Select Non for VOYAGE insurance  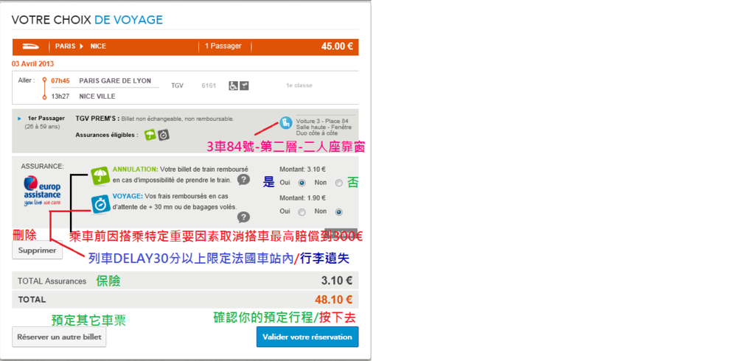(x=338, y=211)
